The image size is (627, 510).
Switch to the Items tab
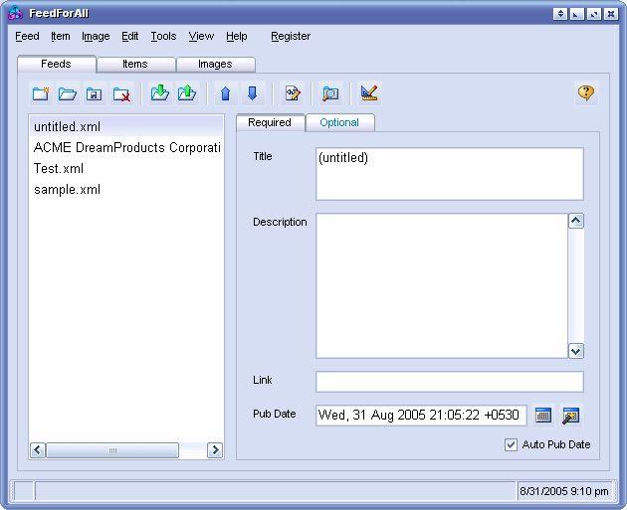pyautogui.click(x=135, y=64)
